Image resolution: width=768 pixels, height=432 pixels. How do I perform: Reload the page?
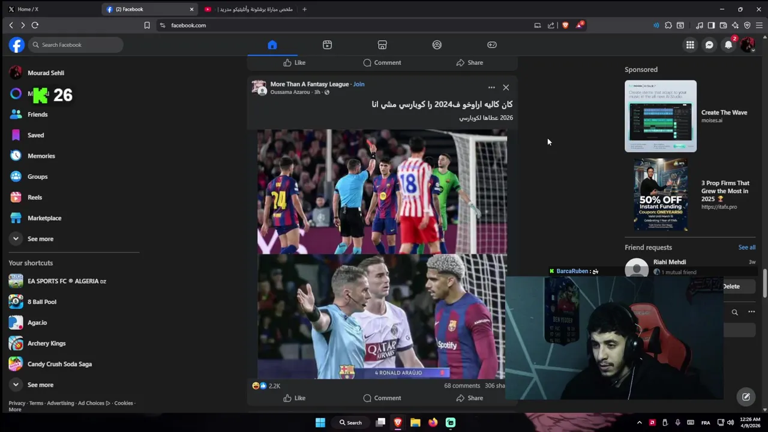(x=35, y=25)
